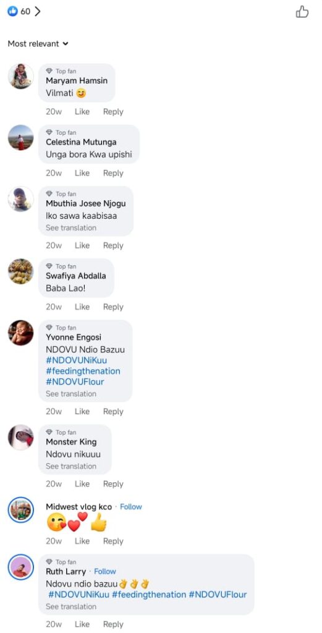This screenshot has width=322, height=633.
Task: Like Swafiya Abdalla's Baba Lao comment
Action: pyautogui.click(x=82, y=307)
